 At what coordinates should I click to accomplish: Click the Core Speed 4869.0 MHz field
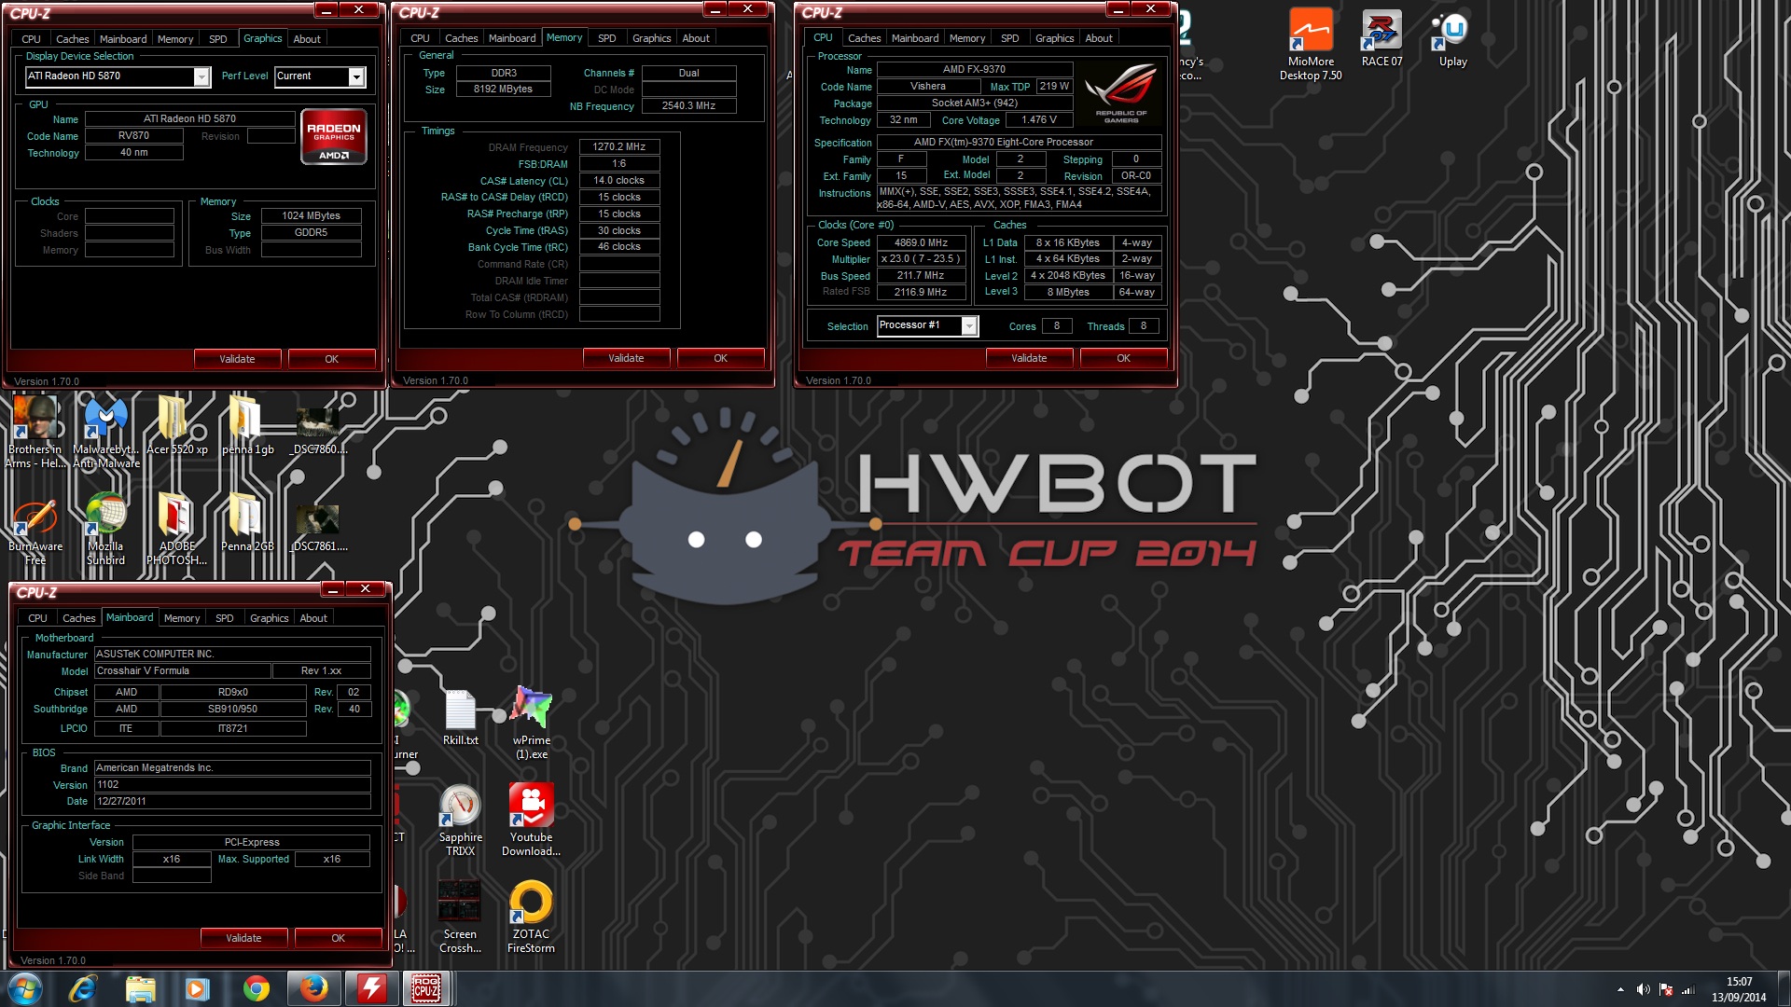tap(921, 242)
